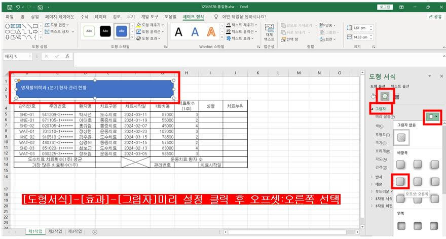This screenshot has height=239, width=446.
Task: Click cell containing 박시선
Action: tap(85, 114)
